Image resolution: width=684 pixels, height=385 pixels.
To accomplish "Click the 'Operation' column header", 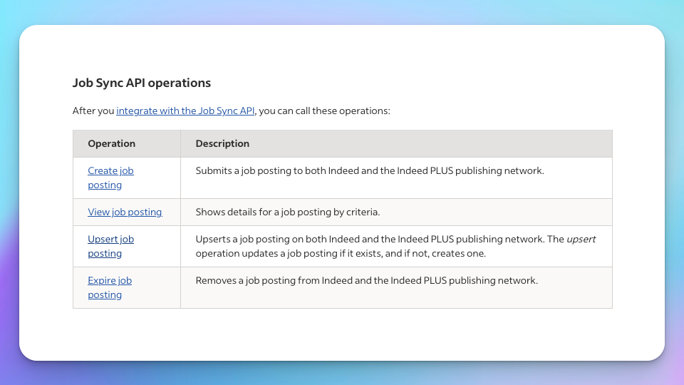I will [112, 143].
